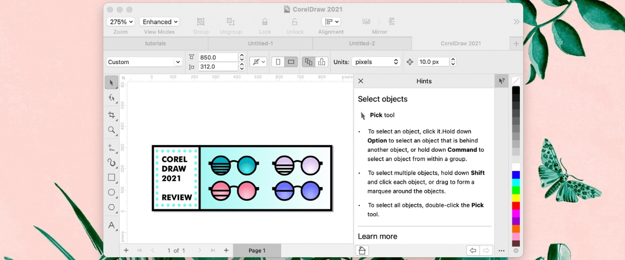
Task: Select the Freehand drawing tool
Action: point(111,147)
